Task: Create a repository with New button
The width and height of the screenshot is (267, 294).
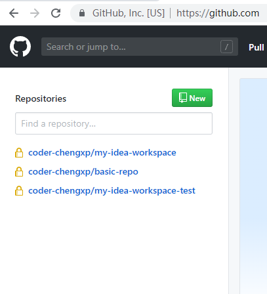Action: click(192, 98)
